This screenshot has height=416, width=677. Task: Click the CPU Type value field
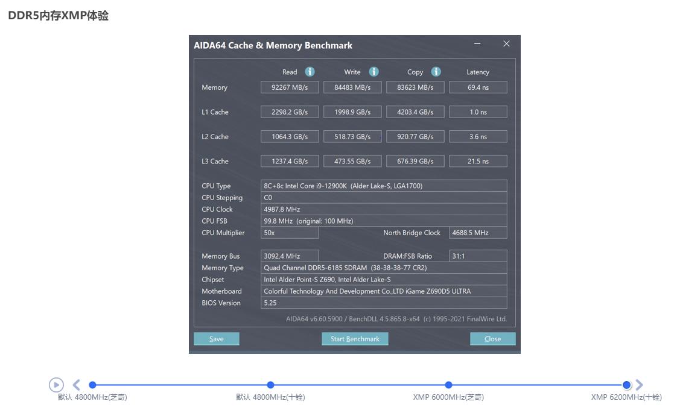tap(384, 186)
